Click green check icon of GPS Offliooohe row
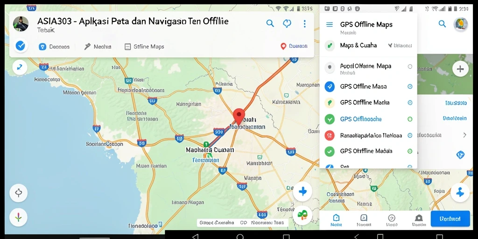Image resolution: width=478 pixels, height=239 pixels. coord(330,119)
